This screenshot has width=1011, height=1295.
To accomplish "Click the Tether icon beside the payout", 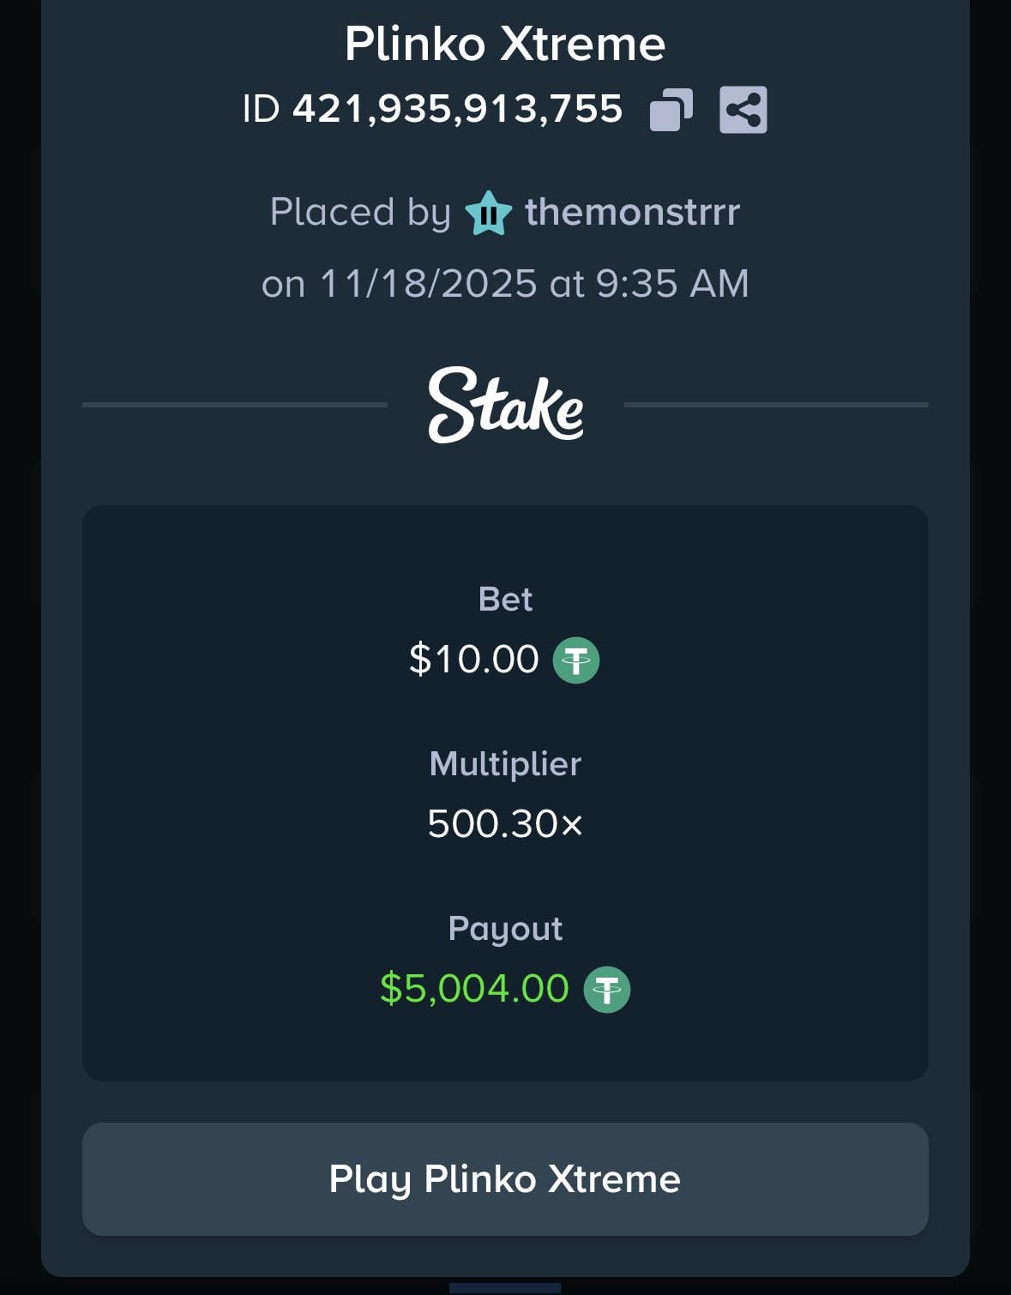I will coord(606,990).
